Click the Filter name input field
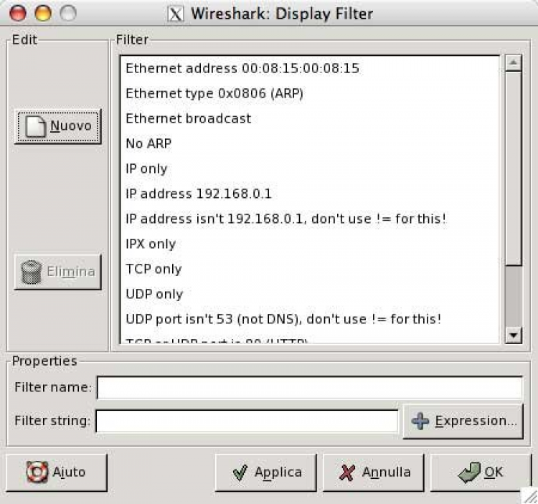Viewport: 538px width, 504px height. point(309,388)
